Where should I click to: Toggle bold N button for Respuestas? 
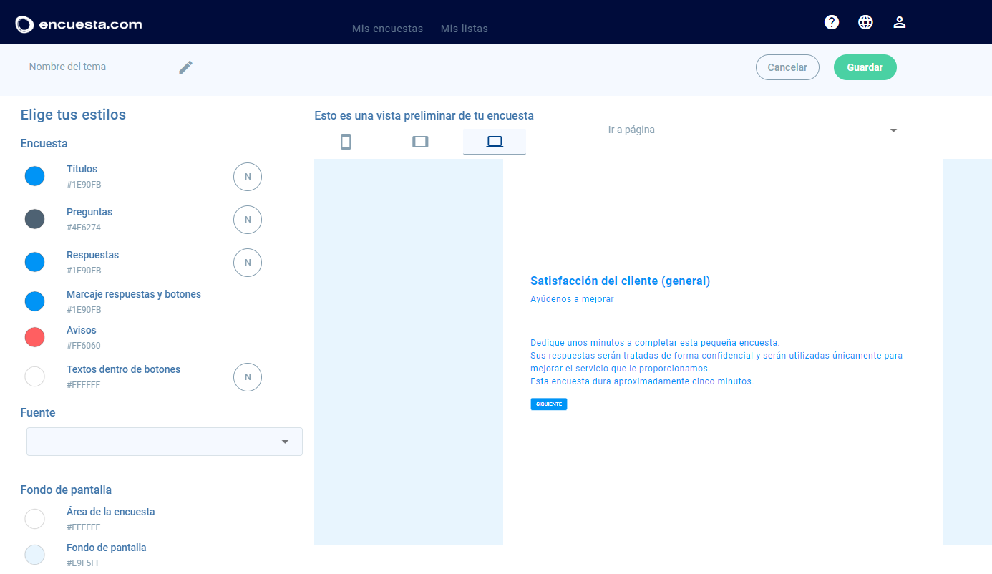248,263
